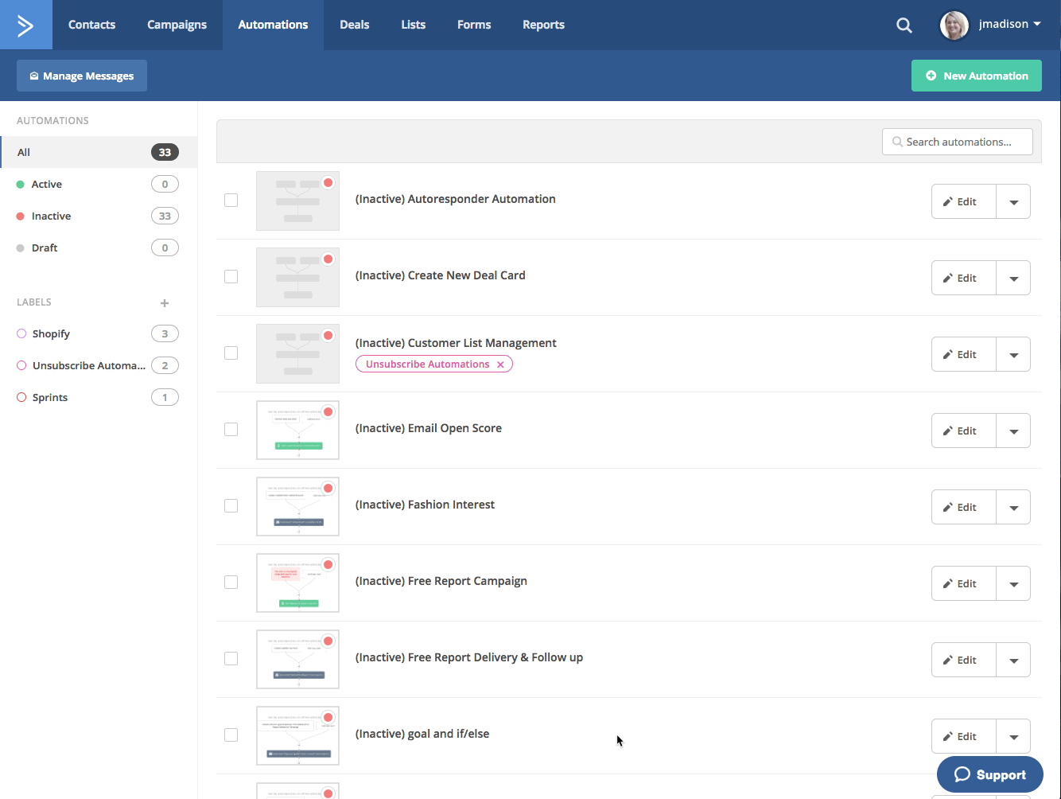Click the Shopify count badge 3
The height and width of the screenshot is (799, 1061).
(x=165, y=333)
